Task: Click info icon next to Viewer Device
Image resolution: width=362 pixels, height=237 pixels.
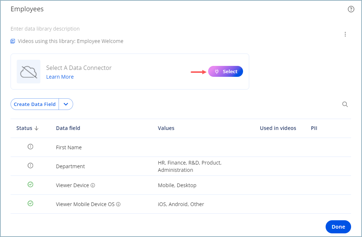Action: pos(93,185)
